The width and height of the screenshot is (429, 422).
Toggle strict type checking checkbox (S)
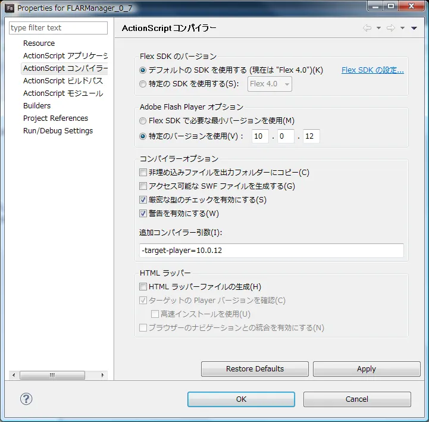[143, 200]
